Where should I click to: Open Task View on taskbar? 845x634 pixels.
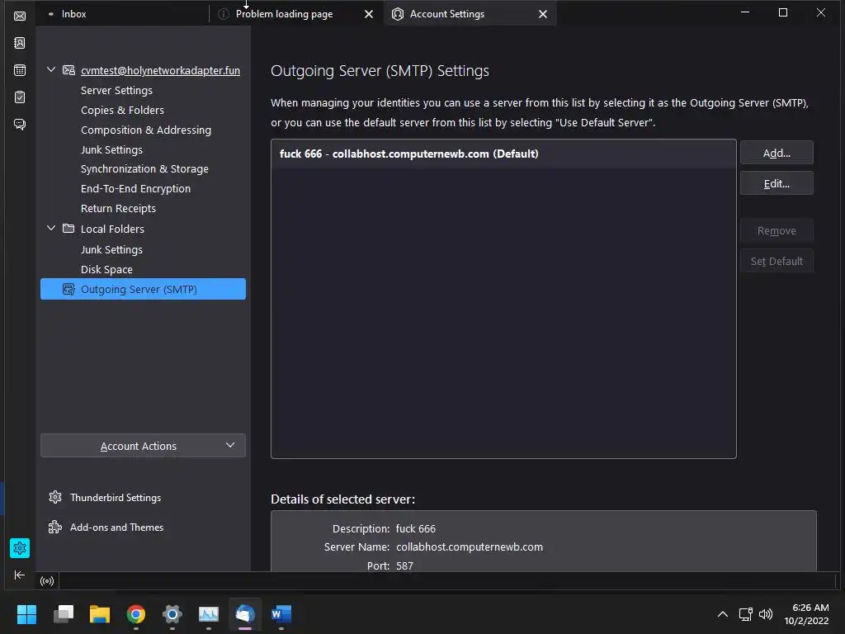coord(64,614)
